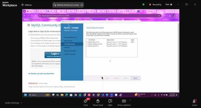Screen dimensions: 201x108
Task: Select the Check Requirements step
Action: pyautogui.click(x=72, y=44)
